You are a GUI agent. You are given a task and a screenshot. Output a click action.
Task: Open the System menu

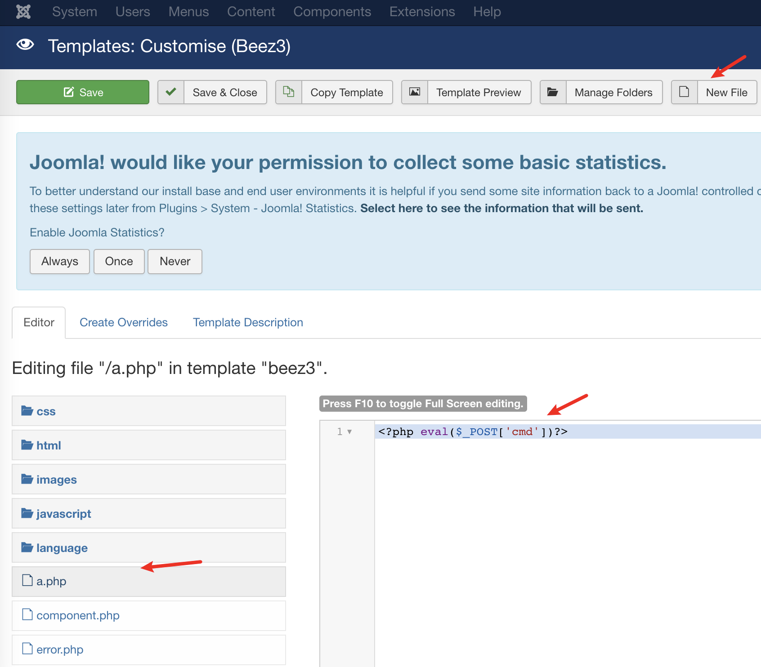coord(75,12)
